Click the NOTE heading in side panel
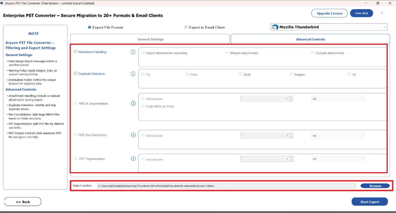 click(33, 34)
